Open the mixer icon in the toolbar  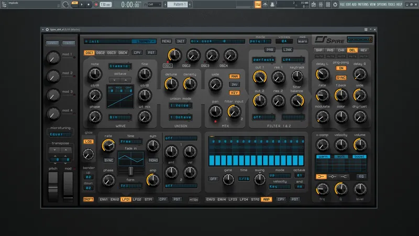pyautogui.click(x=321, y=5)
